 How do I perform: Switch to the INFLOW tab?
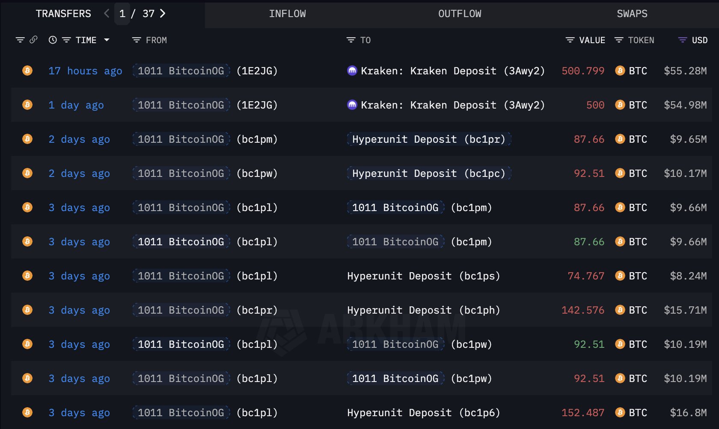pyautogui.click(x=287, y=14)
